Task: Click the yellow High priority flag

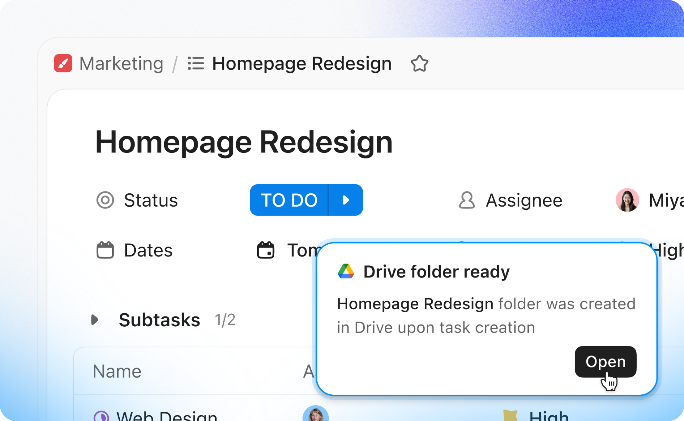Action: click(510, 416)
